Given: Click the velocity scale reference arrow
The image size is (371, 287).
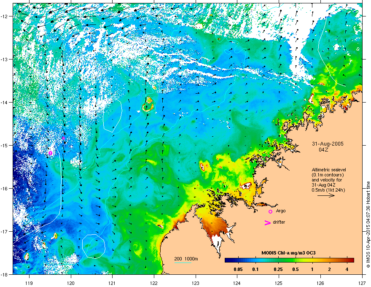Looking at the screenshot, I should (x=326, y=195).
